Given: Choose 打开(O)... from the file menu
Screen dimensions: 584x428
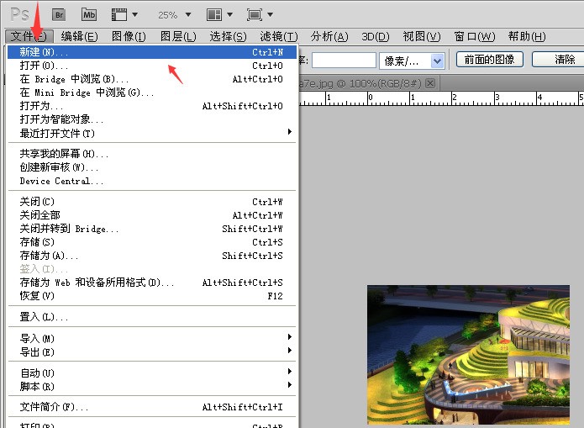Looking at the screenshot, I should tap(152, 66).
